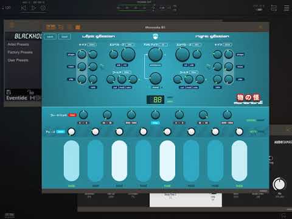Adjust the first white pad knob
Viewport: 292px width, 219px height.
pyautogui.click(x=71, y=132)
